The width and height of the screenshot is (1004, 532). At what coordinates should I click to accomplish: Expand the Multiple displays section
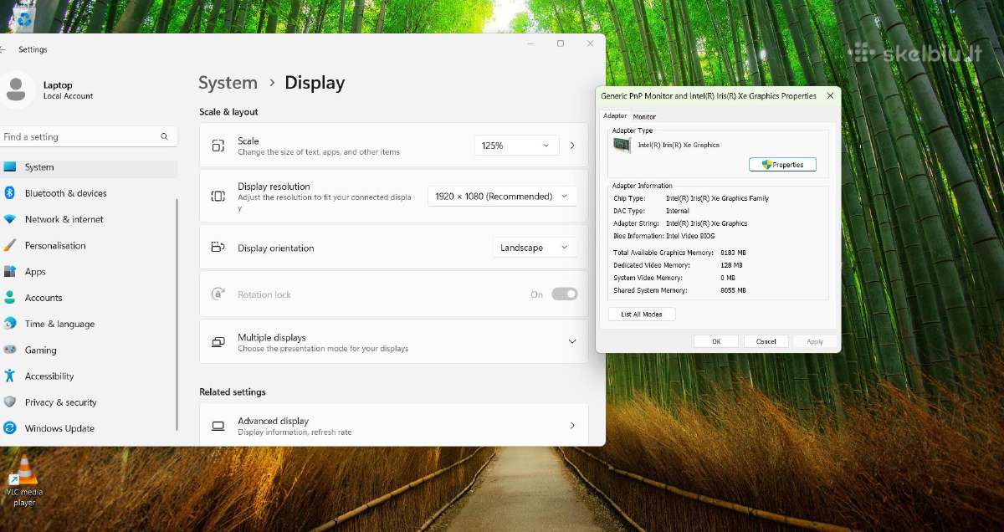[x=572, y=342]
